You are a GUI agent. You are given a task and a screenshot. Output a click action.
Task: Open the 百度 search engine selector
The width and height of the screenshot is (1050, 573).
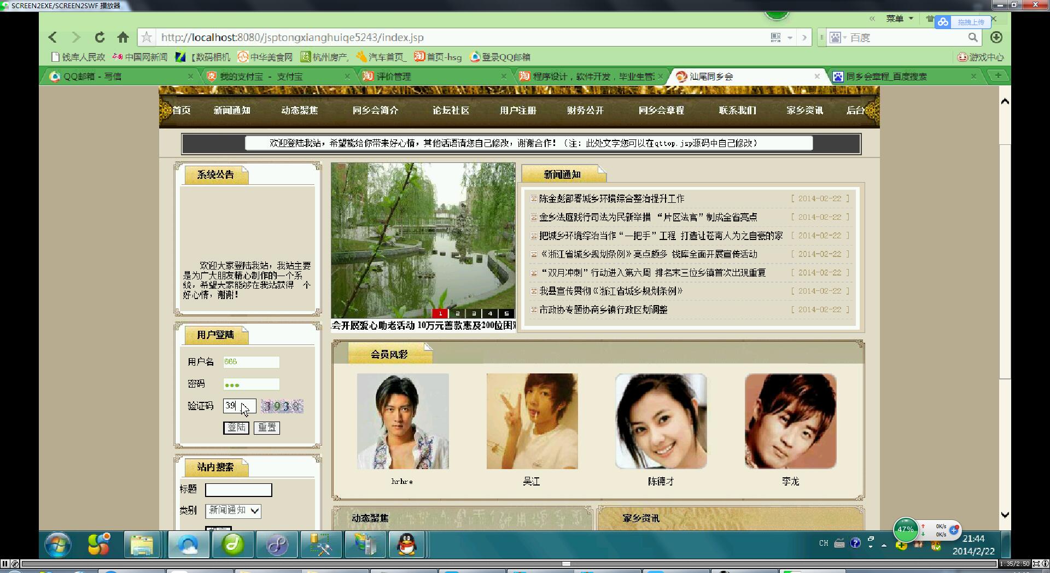click(838, 38)
